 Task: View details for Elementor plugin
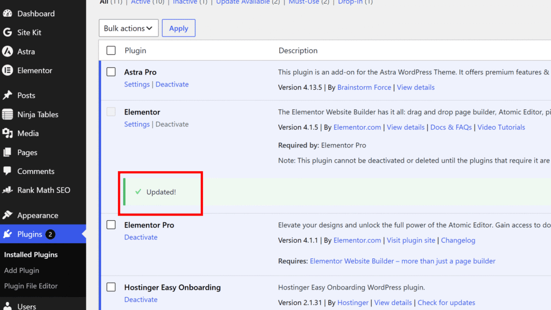pyautogui.click(x=406, y=127)
